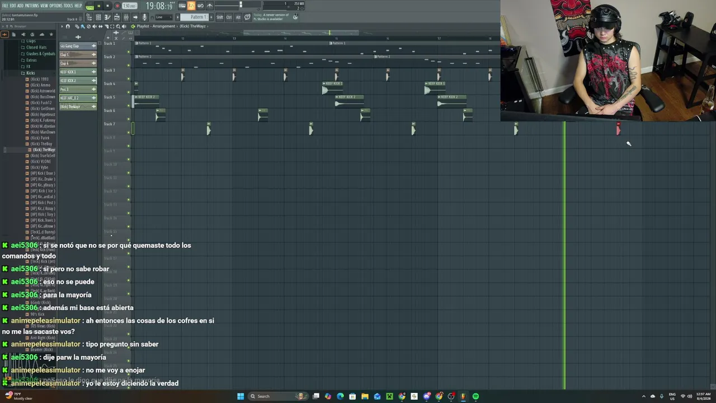The height and width of the screenshot is (403, 716).
Task: Toggle mute dot on Track 2
Action: point(129,65)
